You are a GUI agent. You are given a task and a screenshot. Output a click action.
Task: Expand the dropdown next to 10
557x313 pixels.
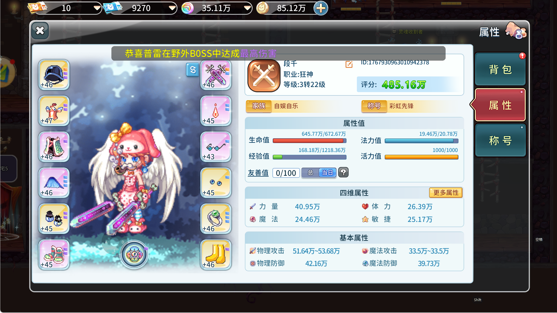pos(97,8)
